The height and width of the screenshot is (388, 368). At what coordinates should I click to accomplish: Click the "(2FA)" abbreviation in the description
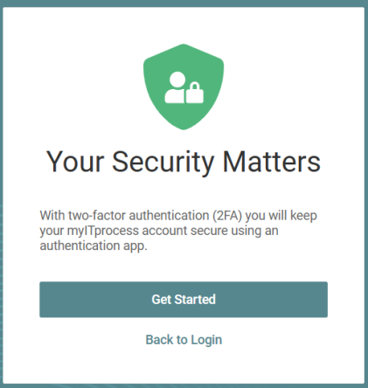click(x=227, y=216)
